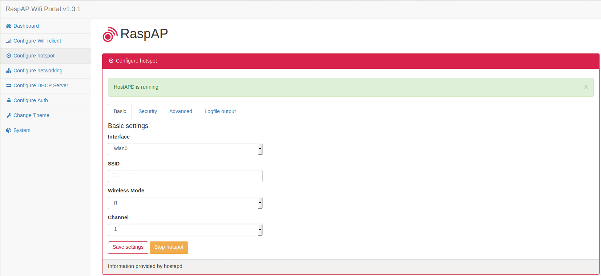Viewport: 601px width, 276px height.
Task: Click the WiFi signal bars icon
Action: (9, 41)
